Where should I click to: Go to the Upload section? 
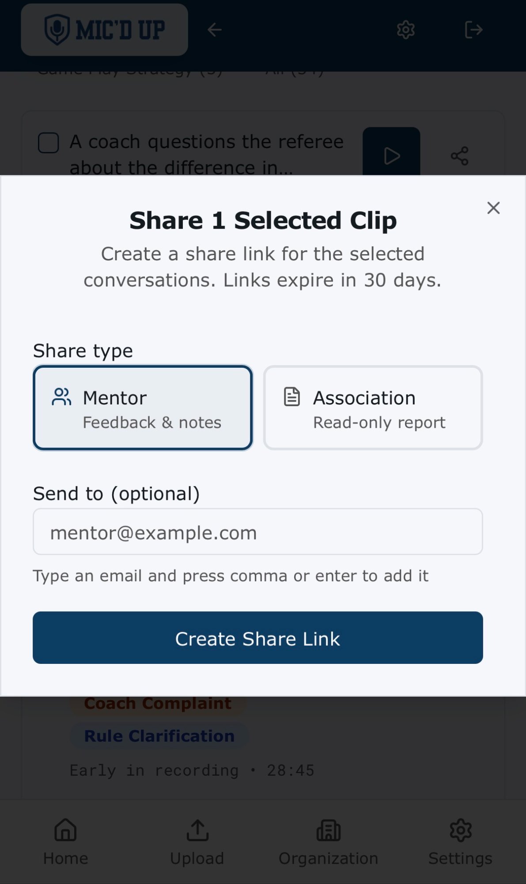tap(197, 840)
